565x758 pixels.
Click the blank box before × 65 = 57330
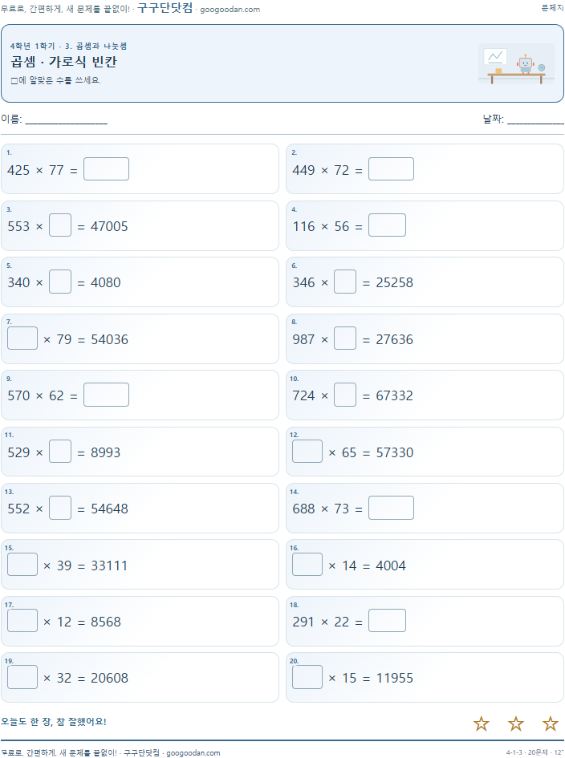tap(307, 451)
